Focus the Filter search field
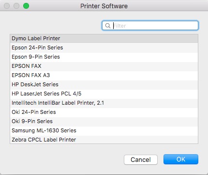This screenshot has width=208, height=175. (150, 26)
